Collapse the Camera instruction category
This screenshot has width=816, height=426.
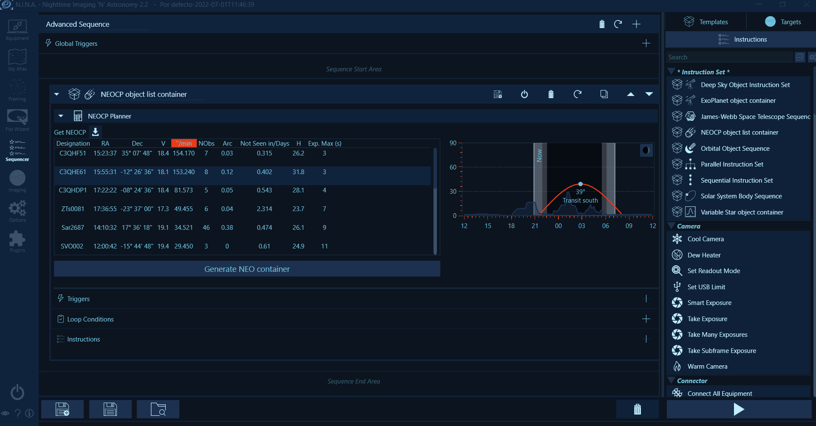click(x=671, y=226)
